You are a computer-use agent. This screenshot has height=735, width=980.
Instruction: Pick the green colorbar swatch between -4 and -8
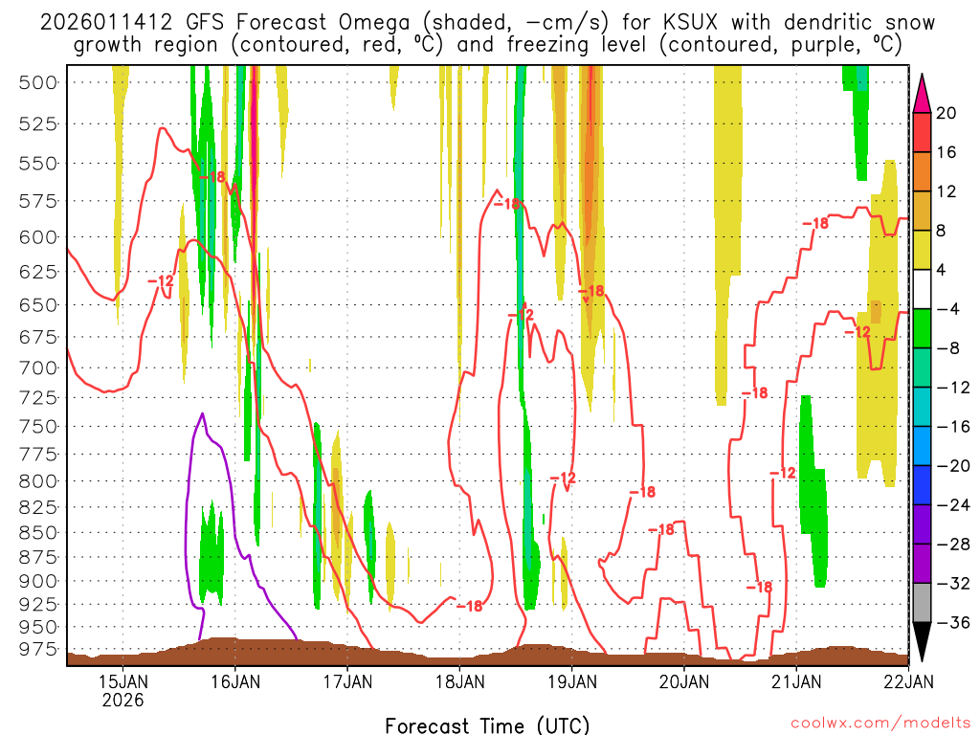click(x=922, y=328)
